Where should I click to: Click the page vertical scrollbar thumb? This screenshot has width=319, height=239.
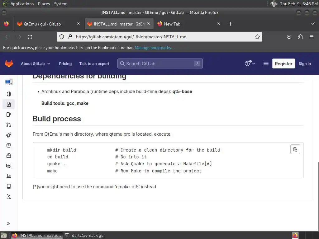click(x=318, y=196)
